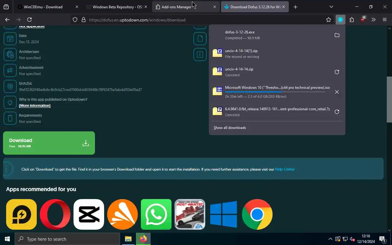Click the page vertical scrollbar thumb
The height and width of the screenshot is (245, 392).
pyautogui.click(x=389, y=99)
